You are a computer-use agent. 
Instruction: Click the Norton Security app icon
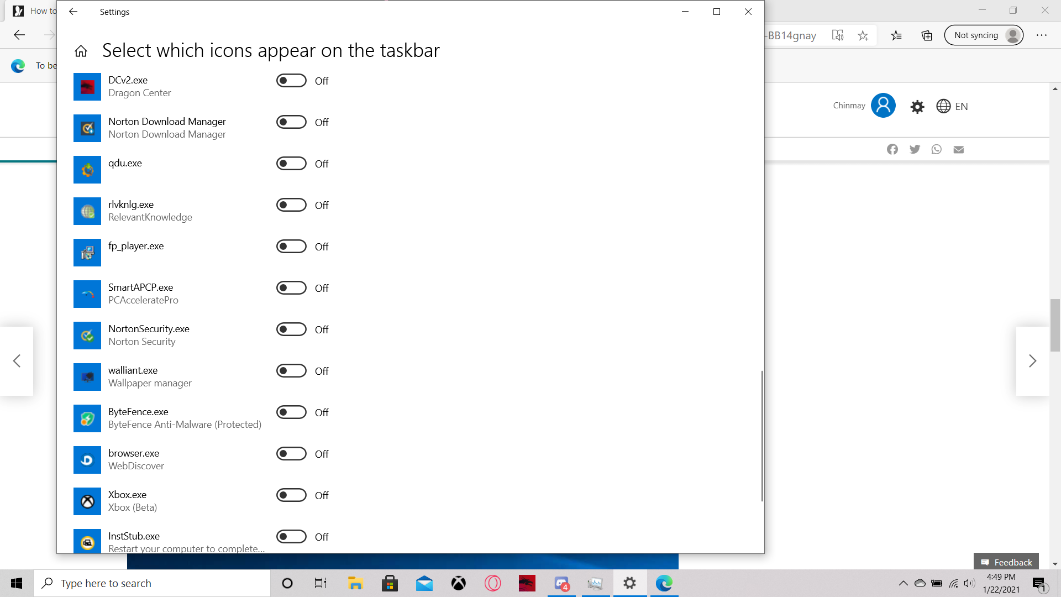point(87,336)
